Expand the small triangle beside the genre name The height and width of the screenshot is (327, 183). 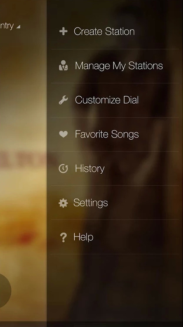point(18,27)
